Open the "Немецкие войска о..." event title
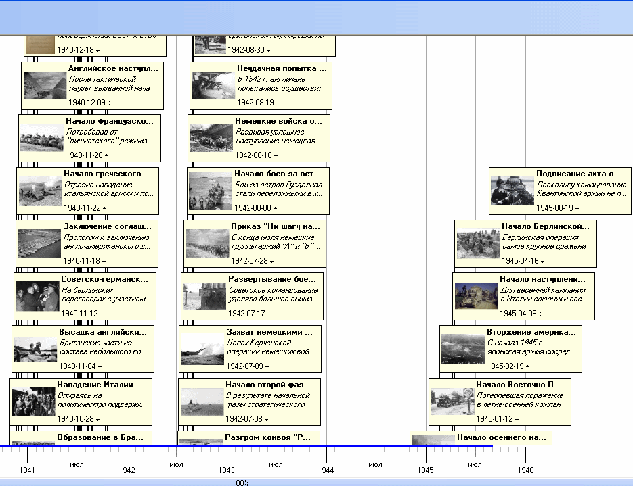633x486 pixels. tap(278, 121)
